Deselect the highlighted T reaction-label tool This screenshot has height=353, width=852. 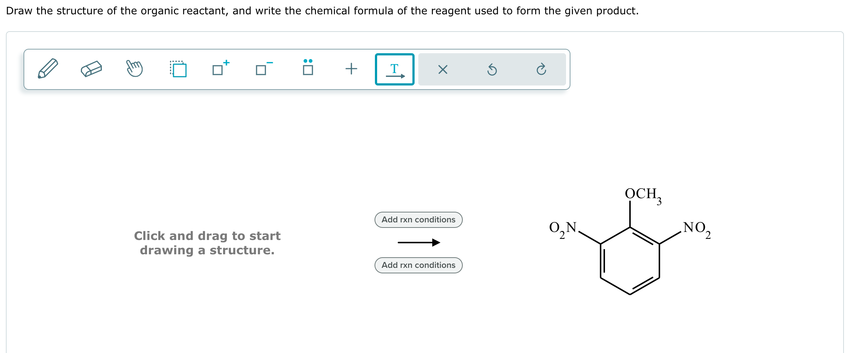(394, 69)
